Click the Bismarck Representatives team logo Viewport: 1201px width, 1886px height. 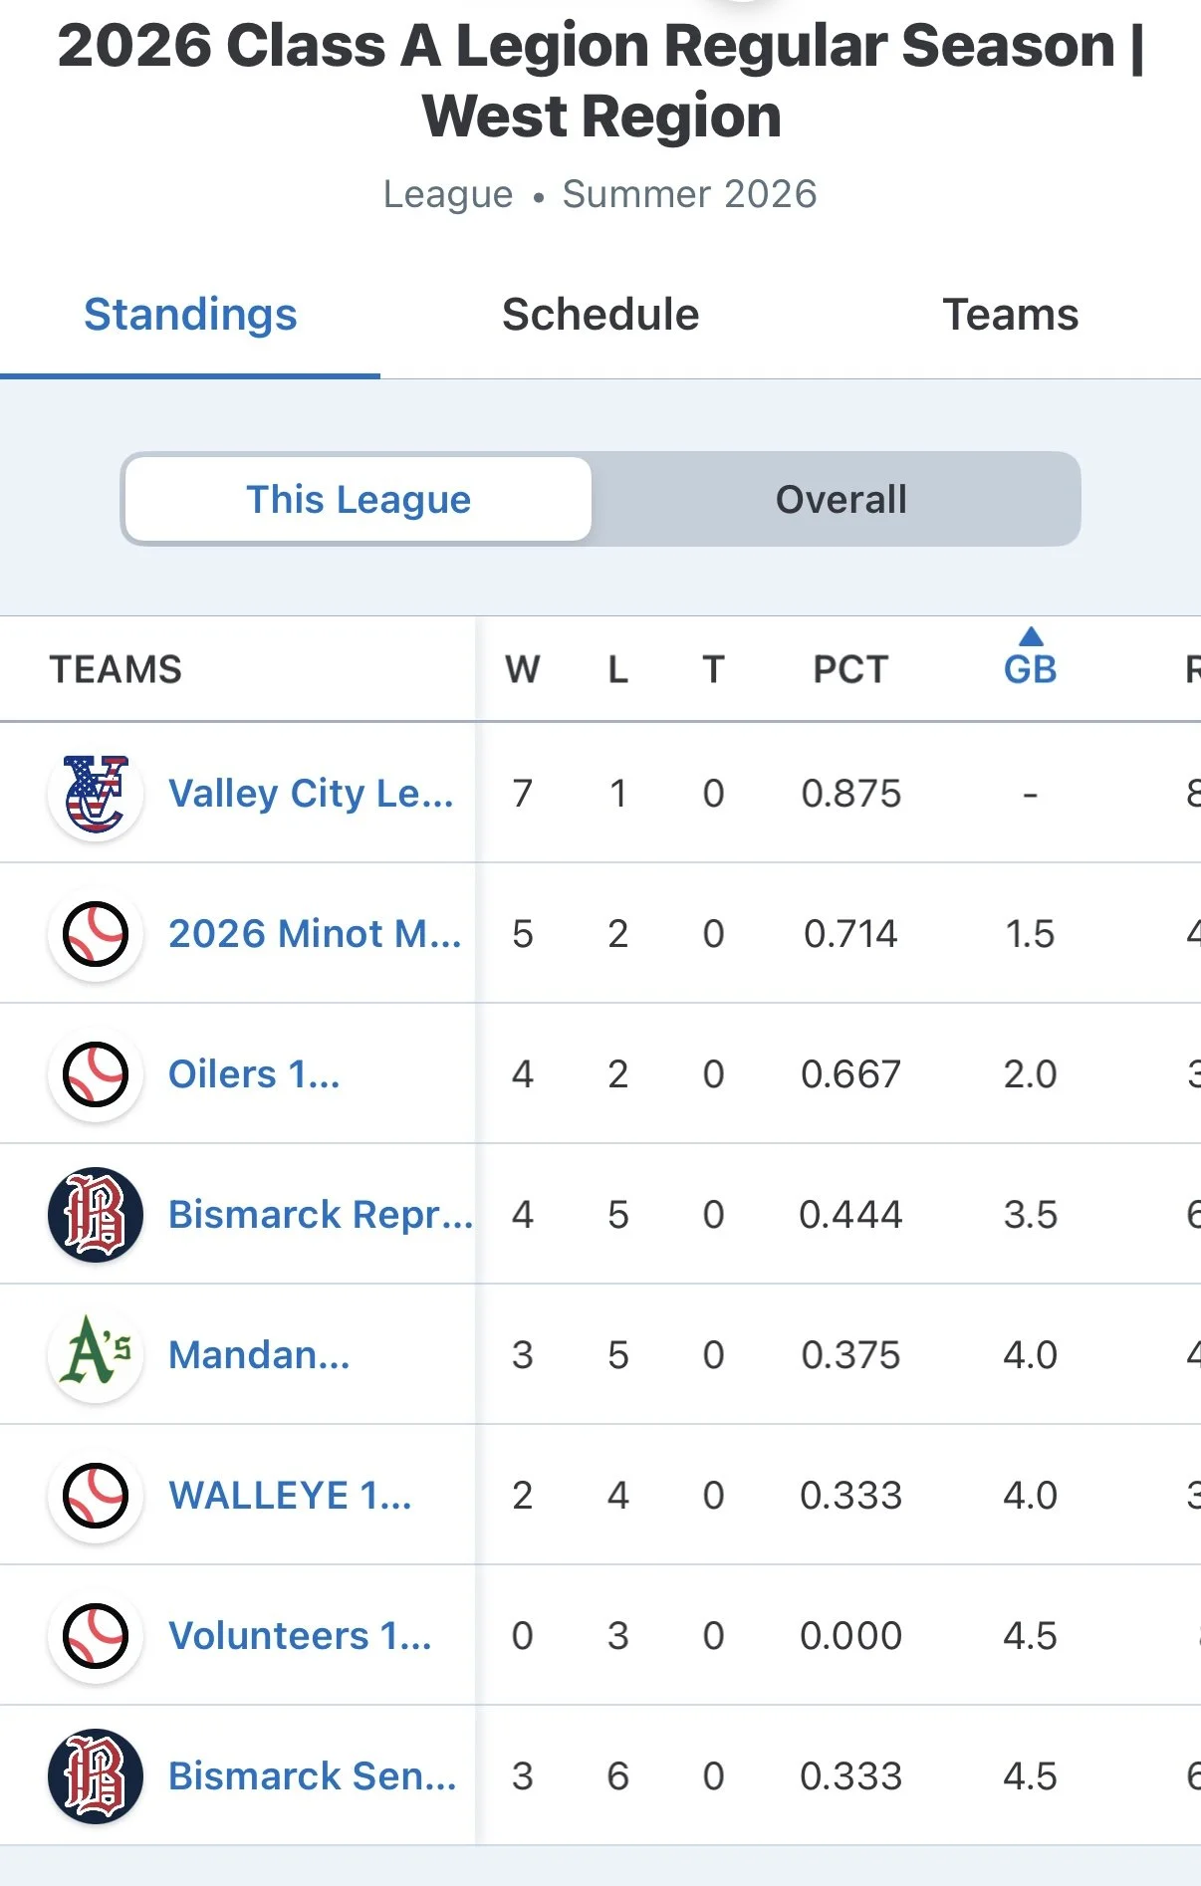tap(96, 1215)
